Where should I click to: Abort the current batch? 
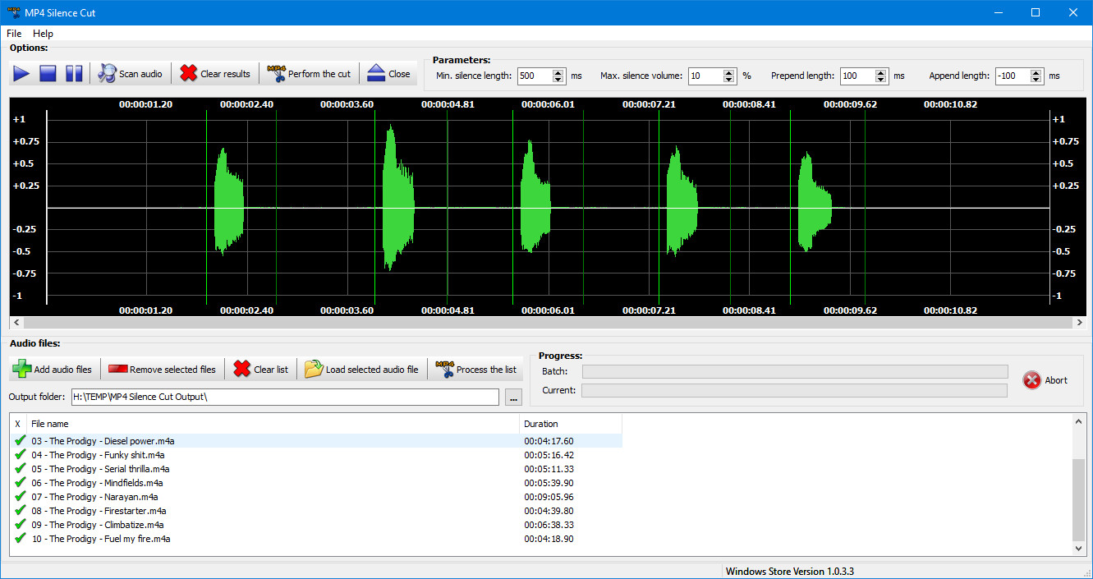[x=1045, y=380]
